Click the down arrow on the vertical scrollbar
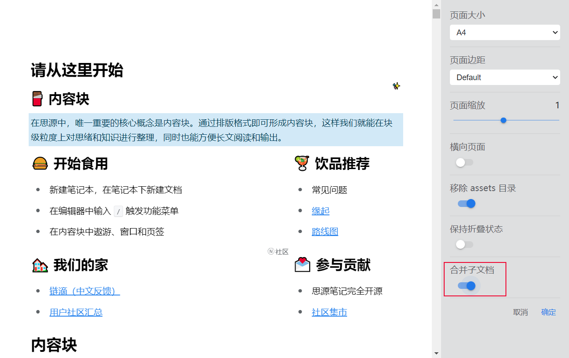Viewport: 569px width, 358px height. pos(436,353)
